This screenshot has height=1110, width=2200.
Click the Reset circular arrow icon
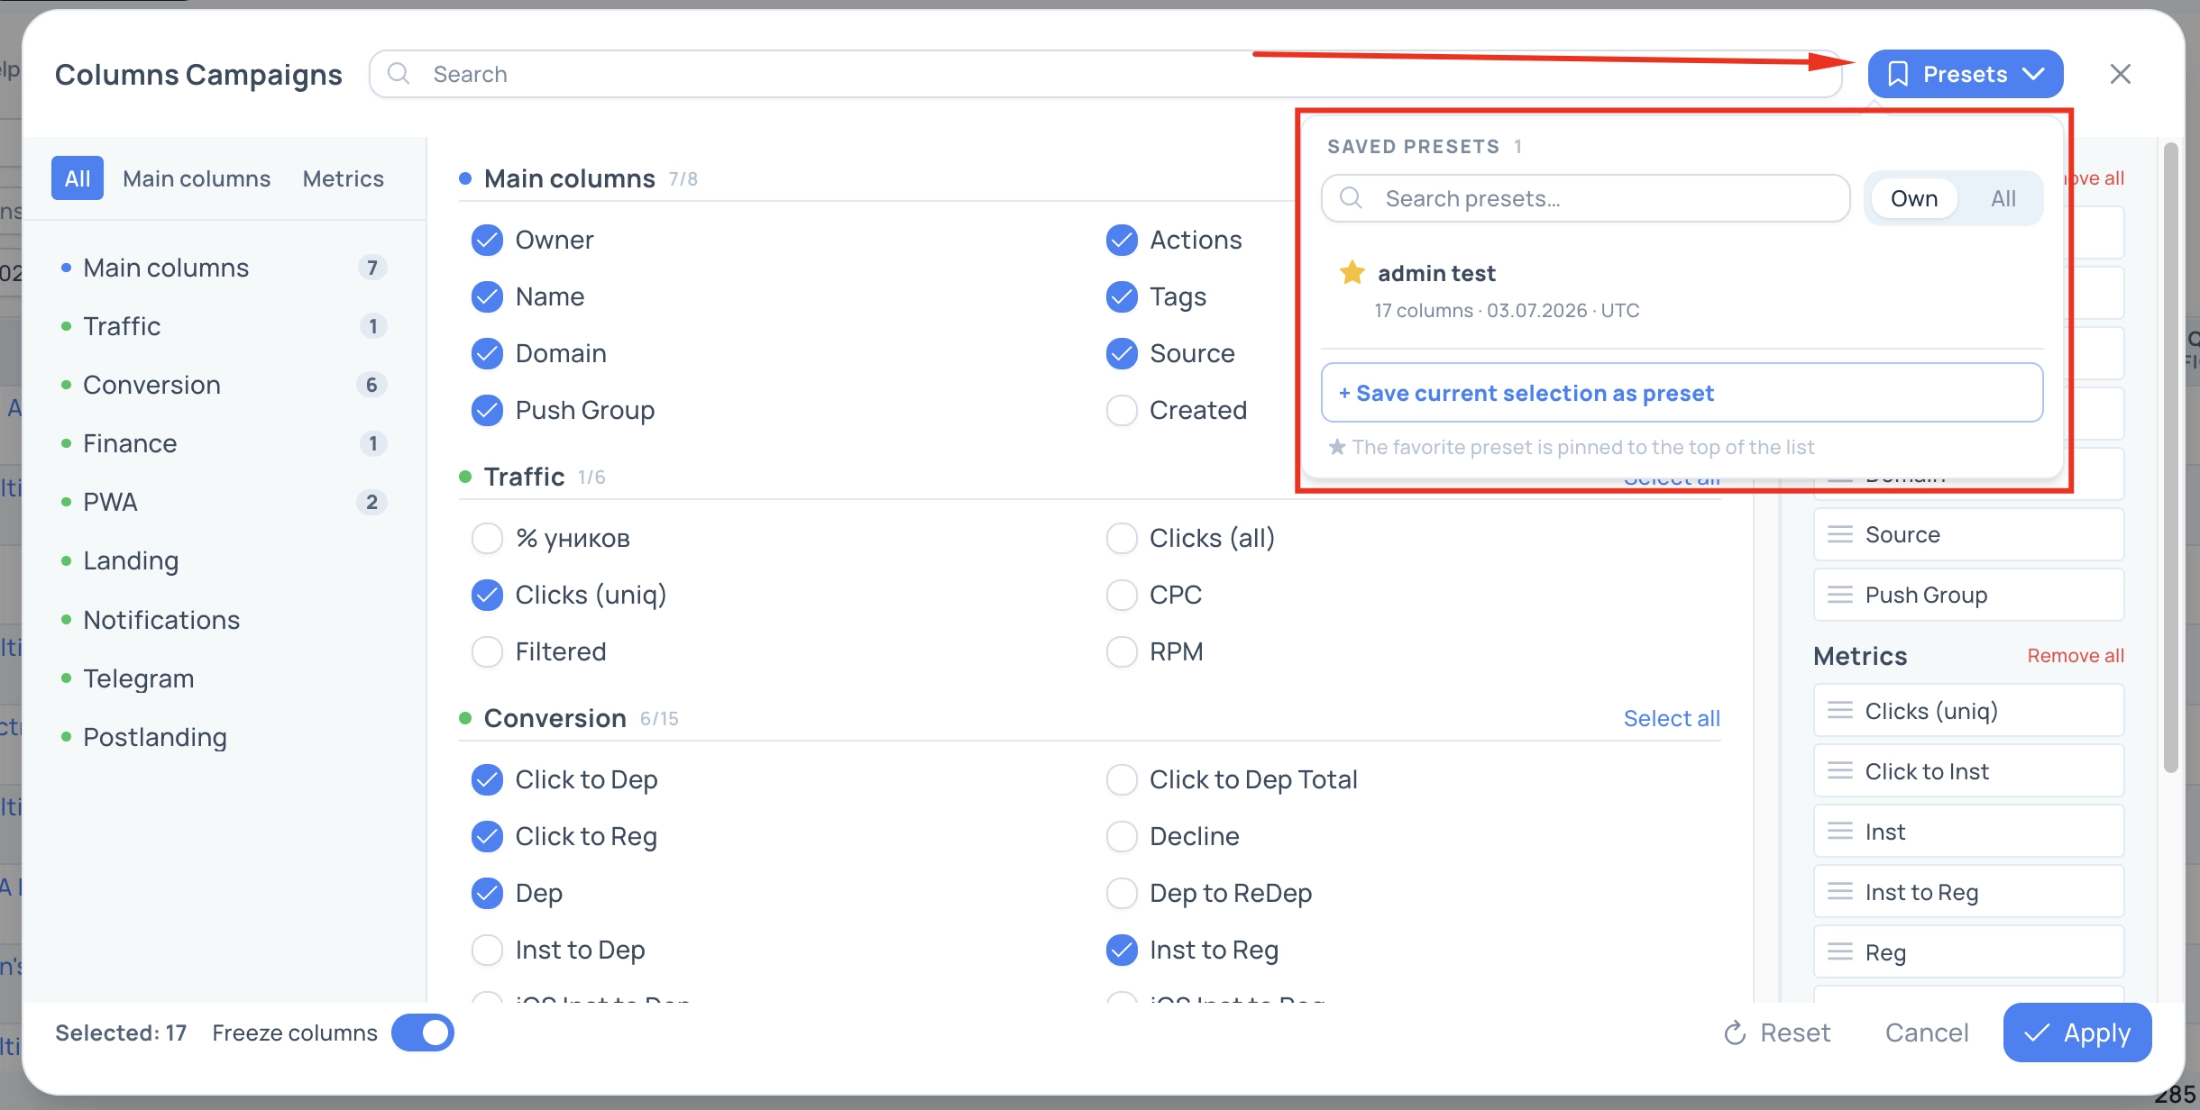1735,1033
